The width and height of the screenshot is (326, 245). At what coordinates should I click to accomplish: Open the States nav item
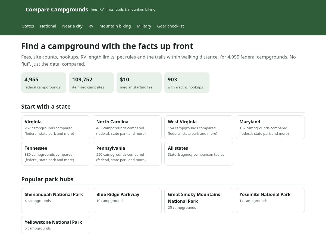click(28, 26)
